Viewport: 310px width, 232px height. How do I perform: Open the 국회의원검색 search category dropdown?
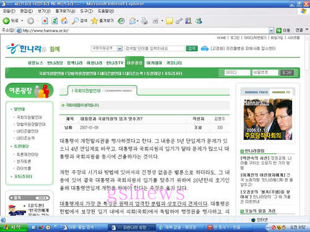pyautogui.click(x=120, y=48)
